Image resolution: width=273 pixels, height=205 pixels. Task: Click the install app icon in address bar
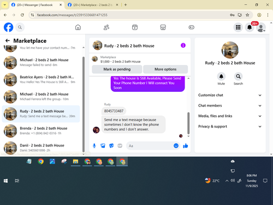point(240,15)
